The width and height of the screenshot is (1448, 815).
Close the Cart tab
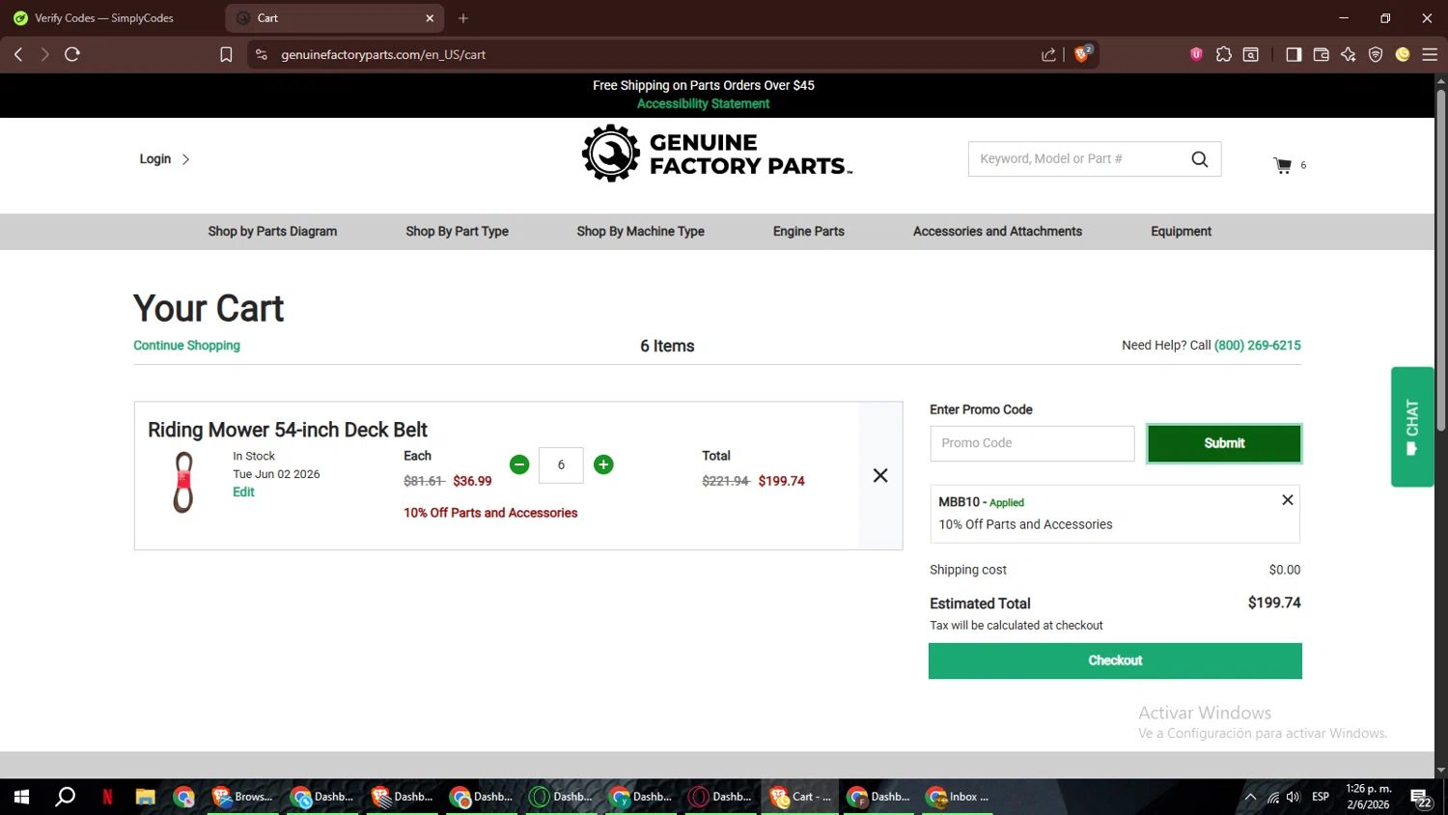click(x=430, y=17)
